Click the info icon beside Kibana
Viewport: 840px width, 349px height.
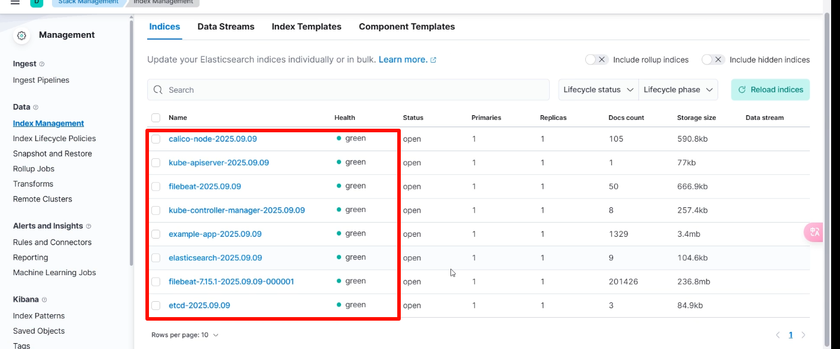(44, 300)
